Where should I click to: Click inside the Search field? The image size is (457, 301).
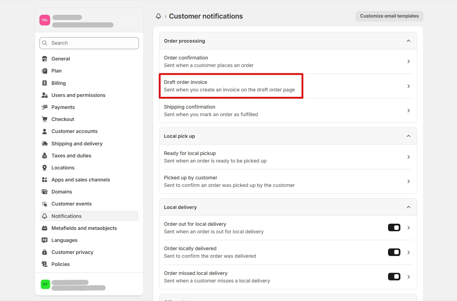click(x=89, y=43)
